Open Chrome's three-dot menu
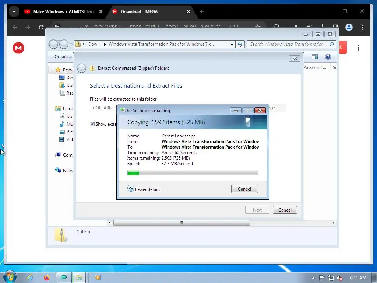Screen dimensions: 377x283 [x=362, y=27]
